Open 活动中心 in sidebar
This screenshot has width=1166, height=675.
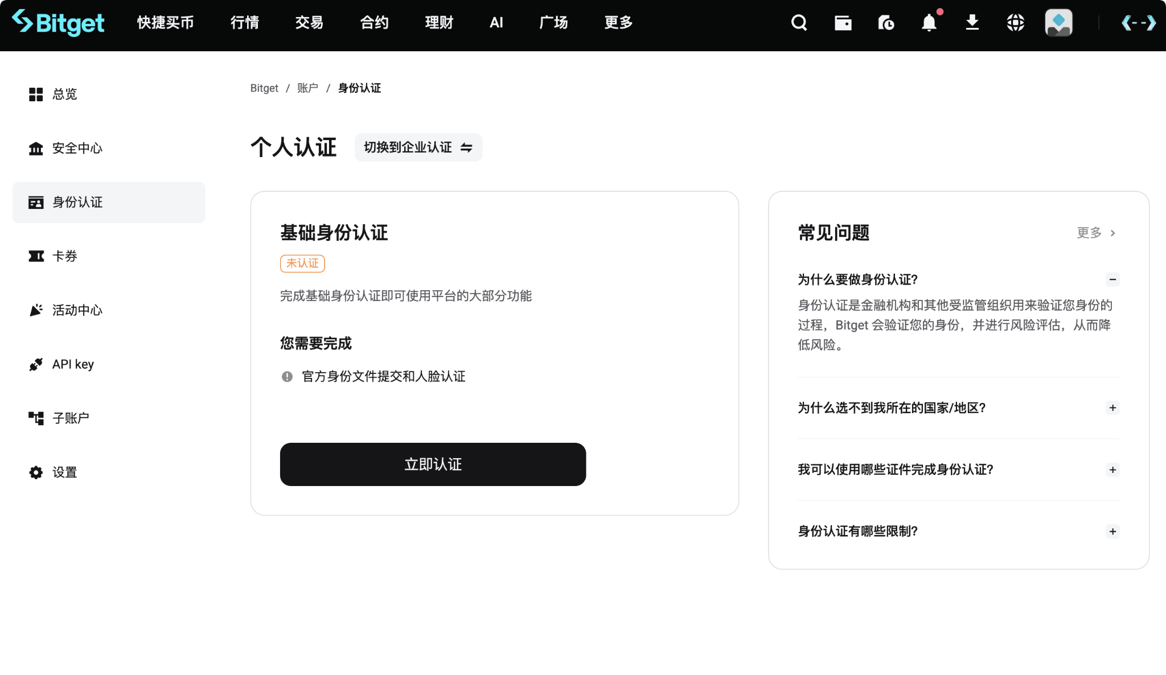click(109, 310)
